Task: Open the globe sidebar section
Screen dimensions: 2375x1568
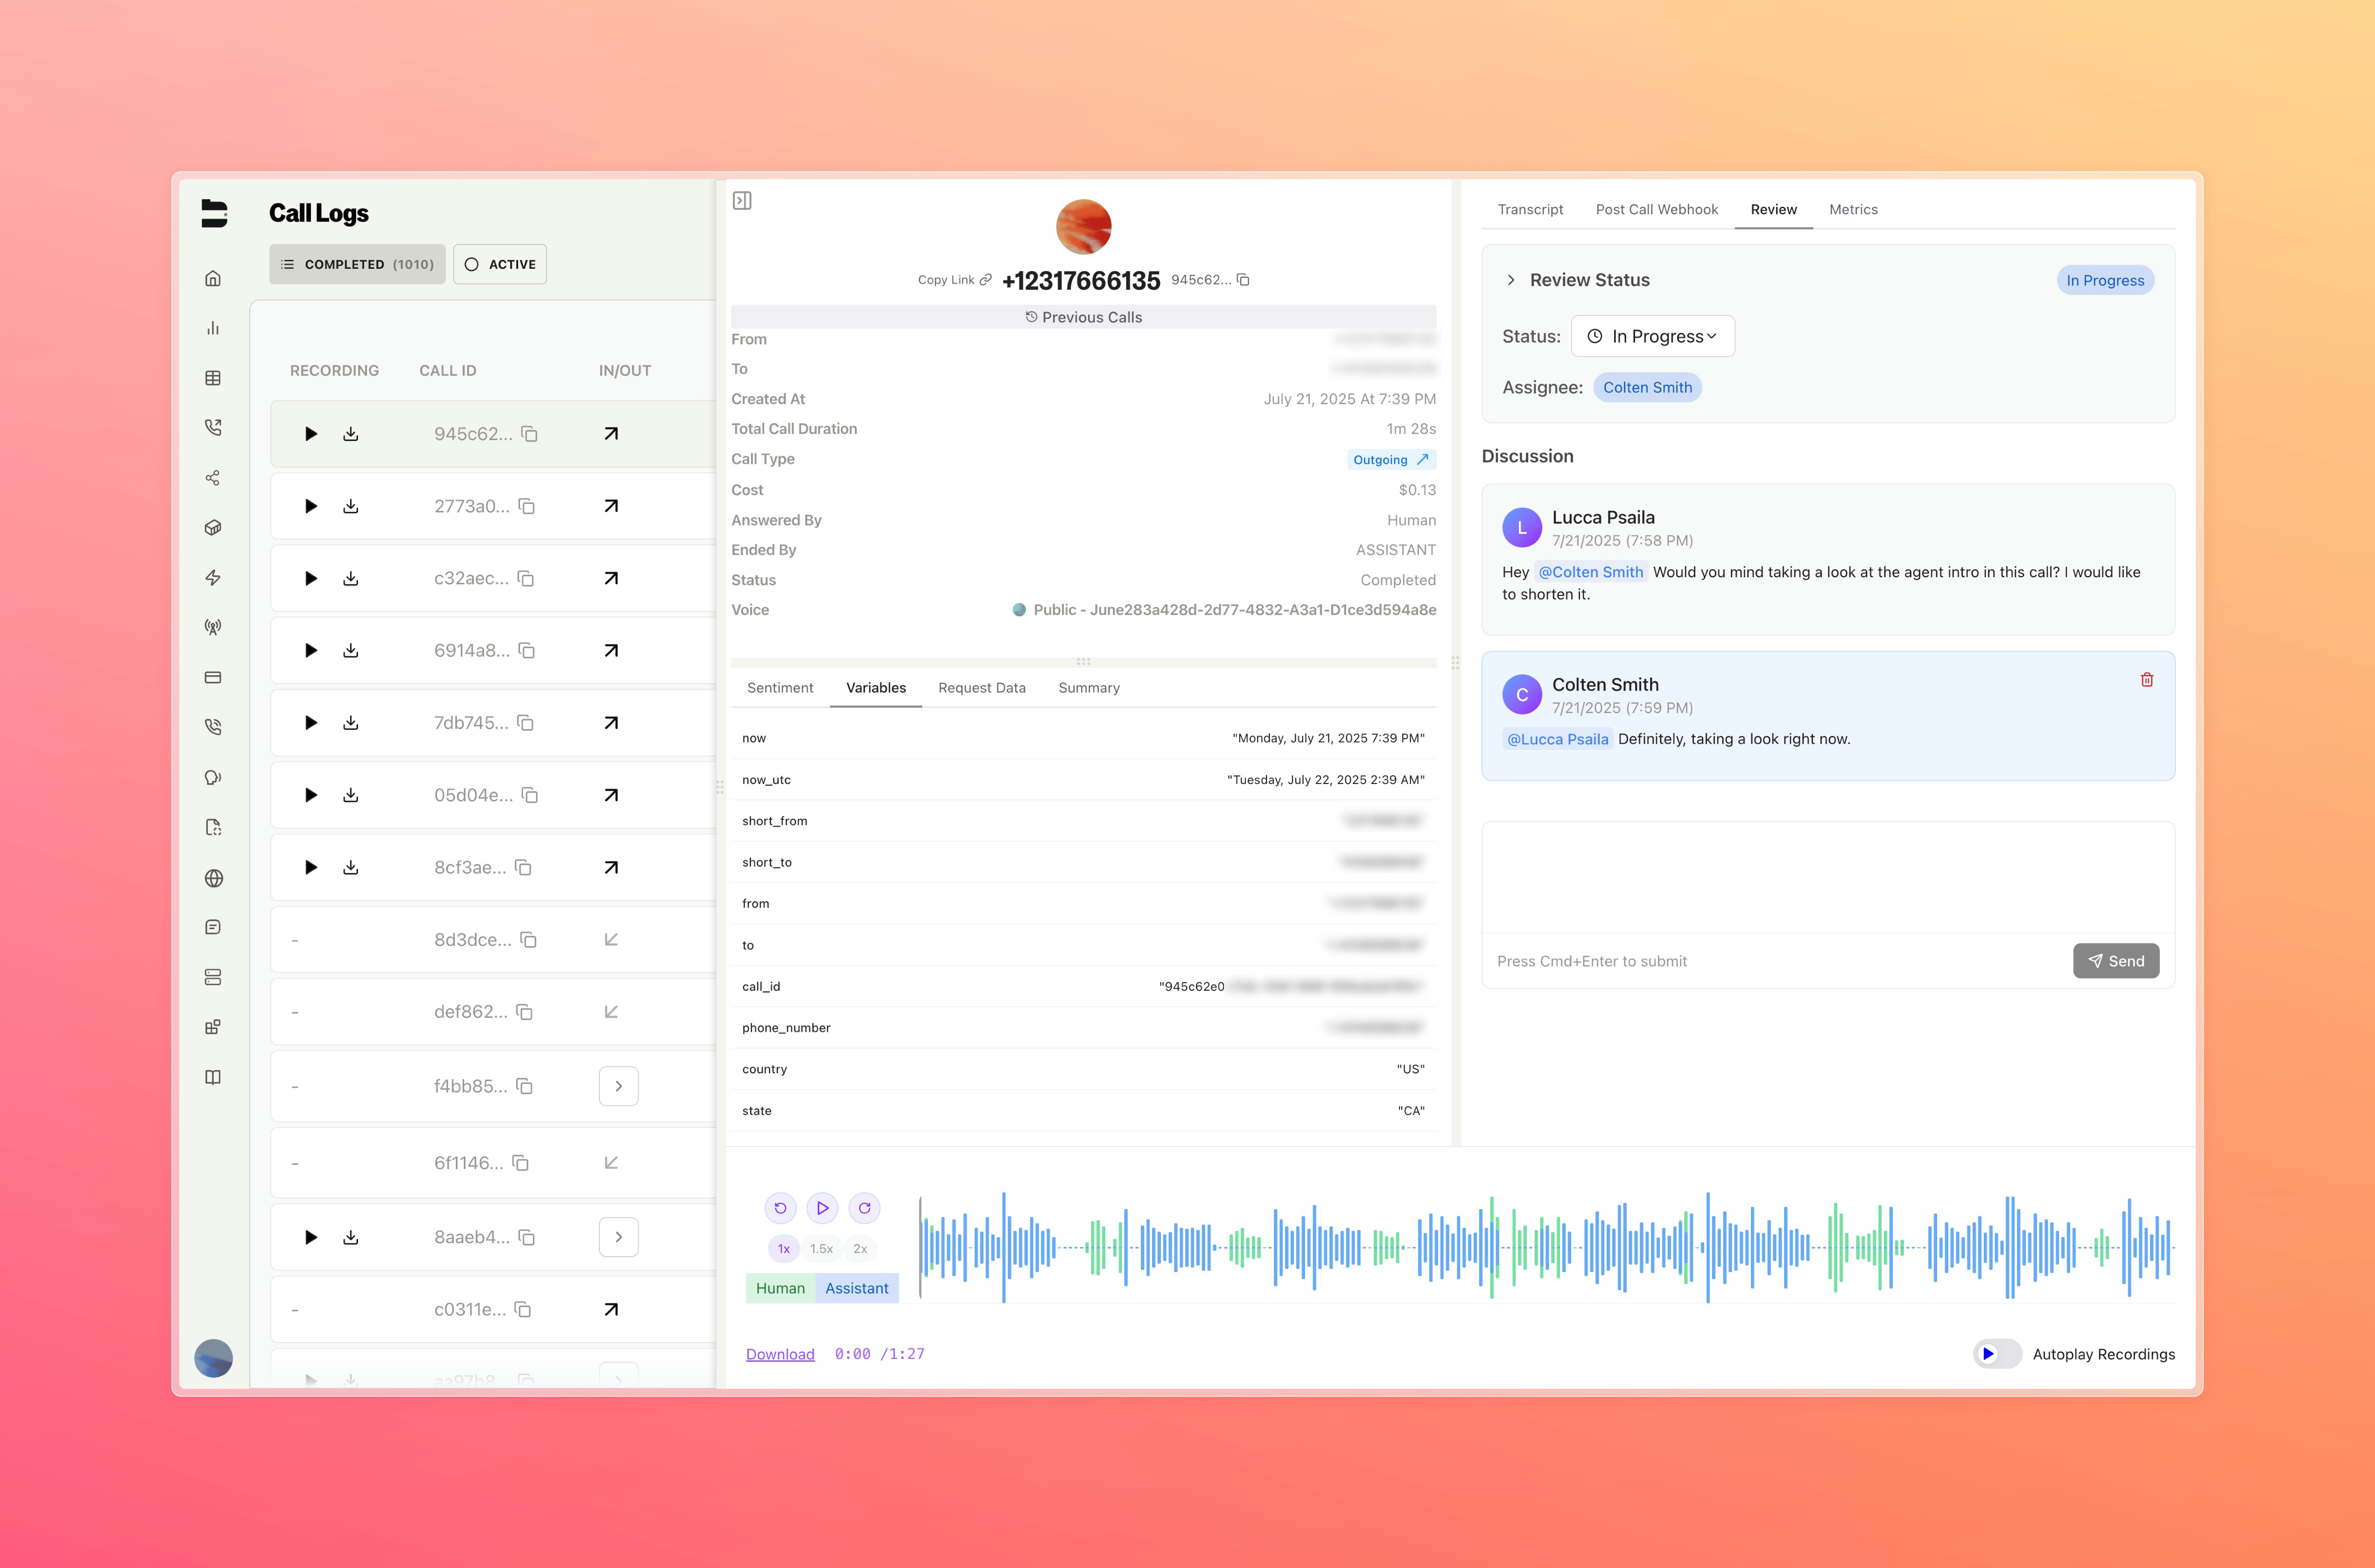Action: (213, 878)
